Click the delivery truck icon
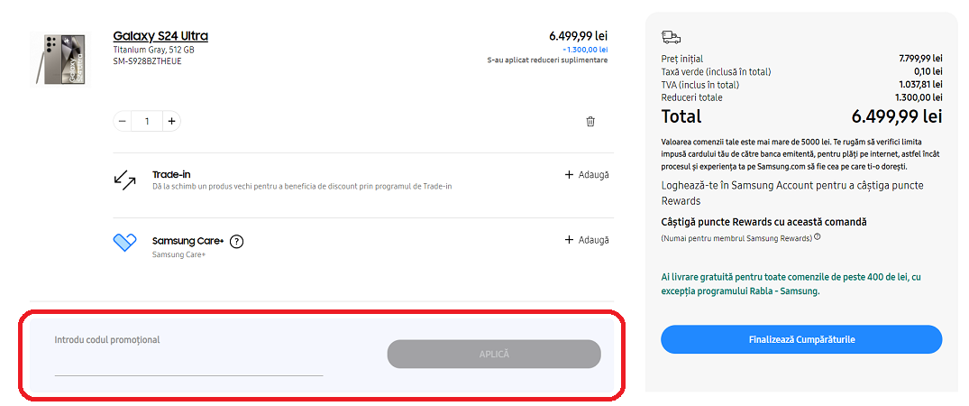 (x=671, y=37)
